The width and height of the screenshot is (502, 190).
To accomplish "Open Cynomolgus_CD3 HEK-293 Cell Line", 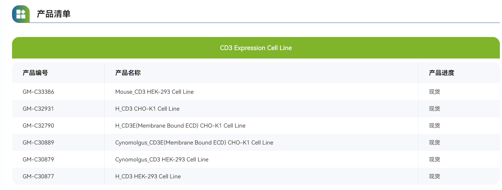I will click(162, 160).
